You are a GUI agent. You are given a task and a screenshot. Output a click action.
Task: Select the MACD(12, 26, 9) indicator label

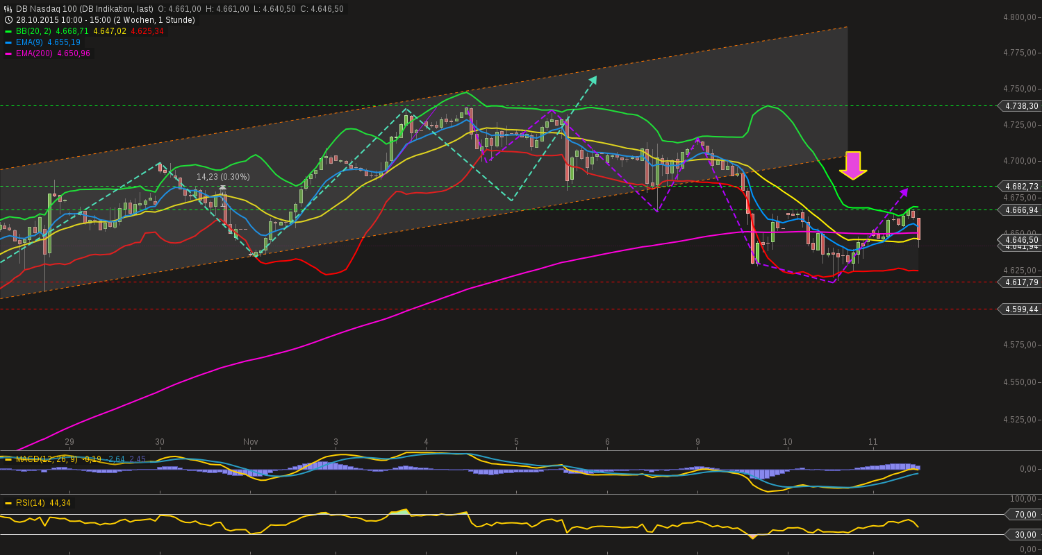pyautogui.click(x=47, y=459)
